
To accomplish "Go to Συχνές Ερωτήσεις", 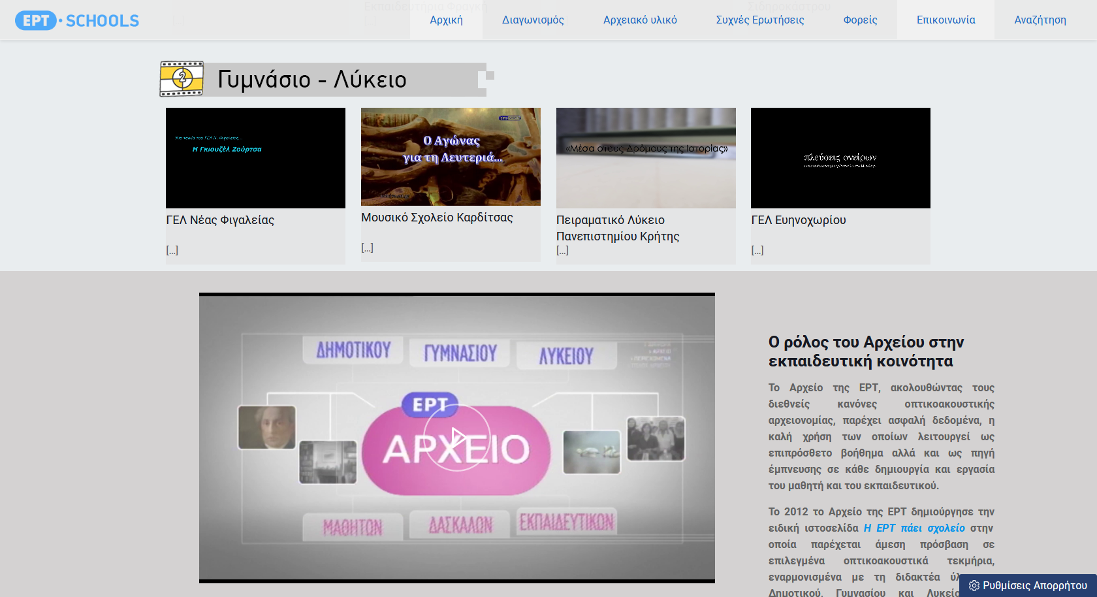I will pos(761,20).
